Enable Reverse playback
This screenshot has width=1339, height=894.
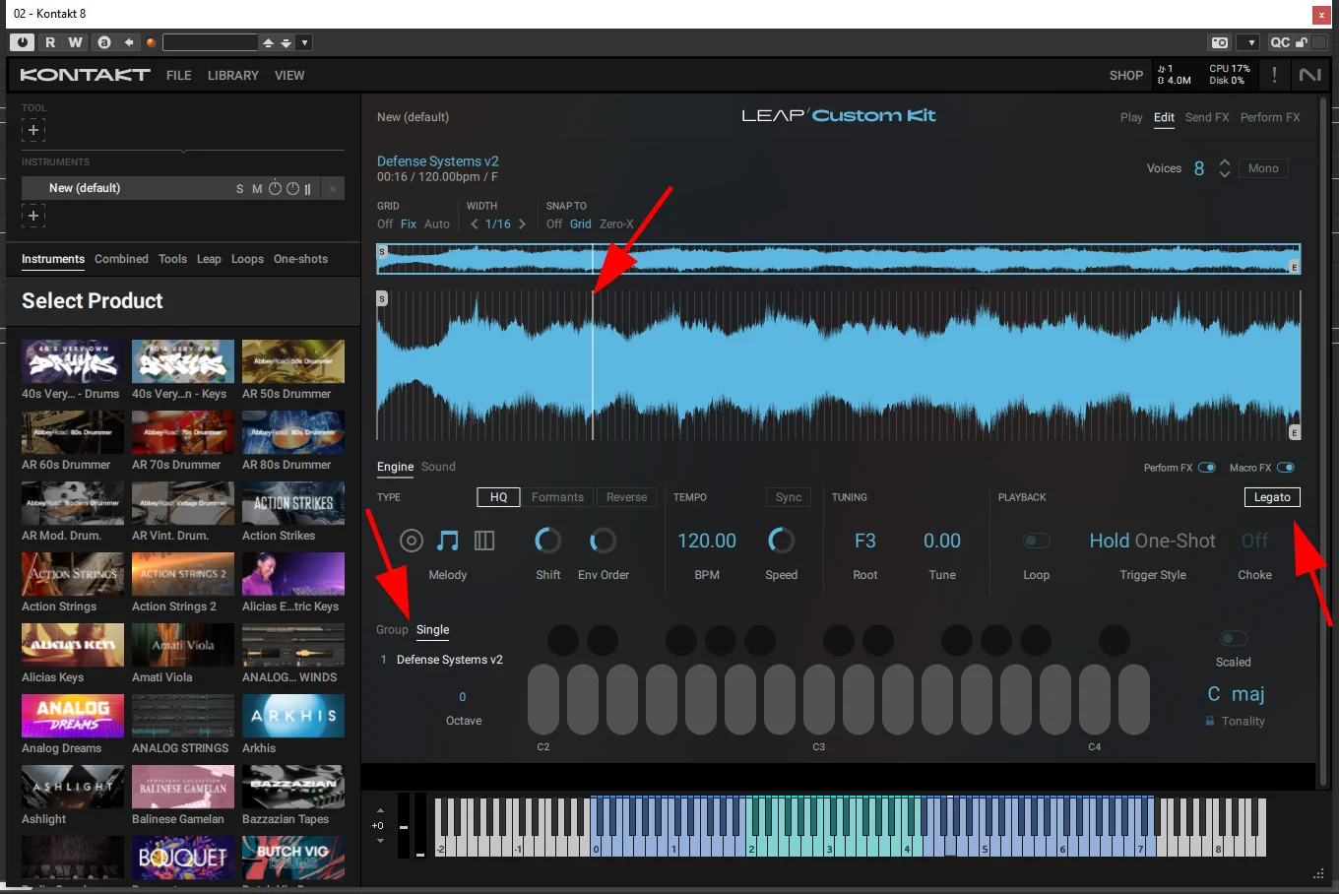tap(626, 497)
